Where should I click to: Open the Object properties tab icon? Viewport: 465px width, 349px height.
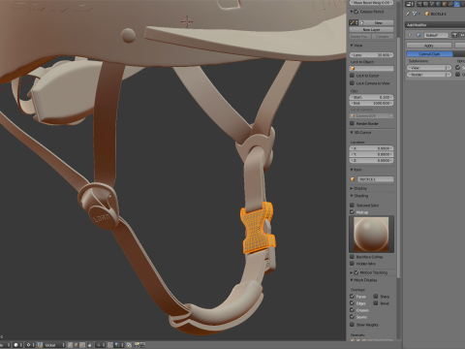pyautogui.click(x=445, y=4)
